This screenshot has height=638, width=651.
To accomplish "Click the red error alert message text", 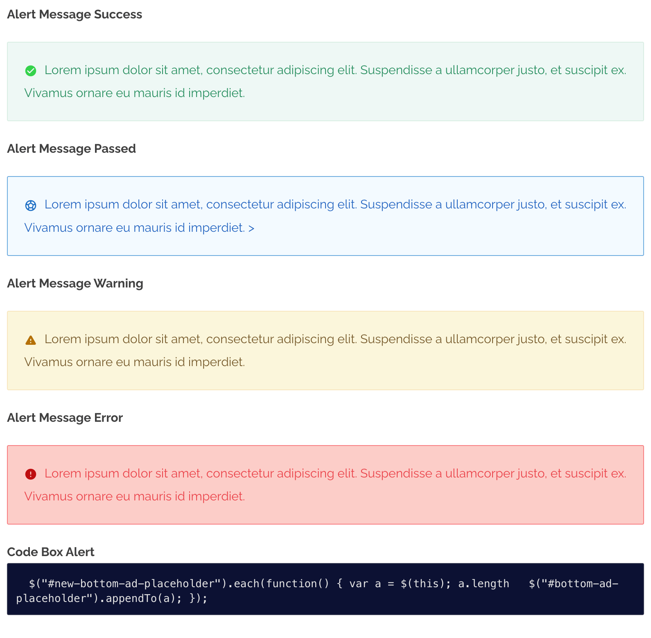I will pos(325,485).
